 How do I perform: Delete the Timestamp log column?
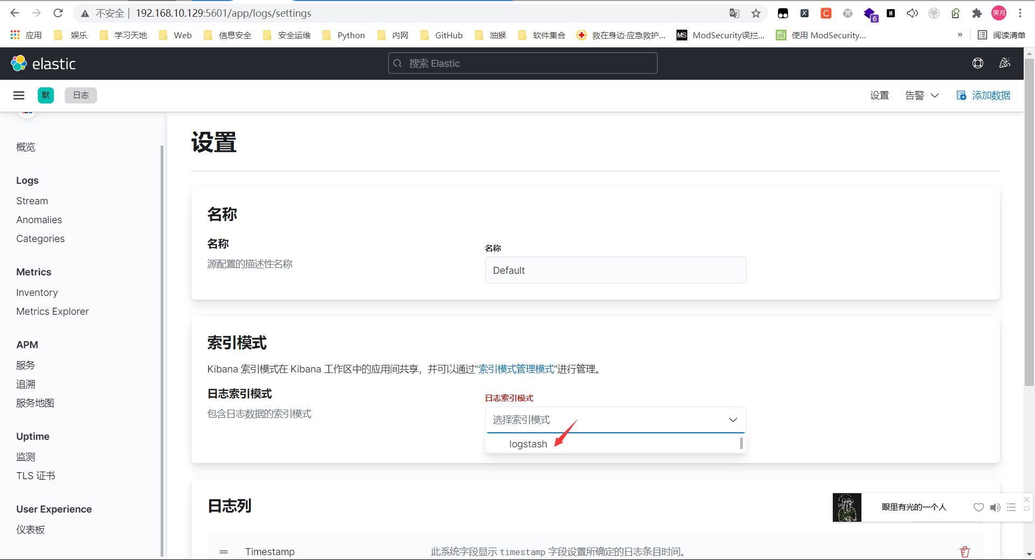click(964, 551)
